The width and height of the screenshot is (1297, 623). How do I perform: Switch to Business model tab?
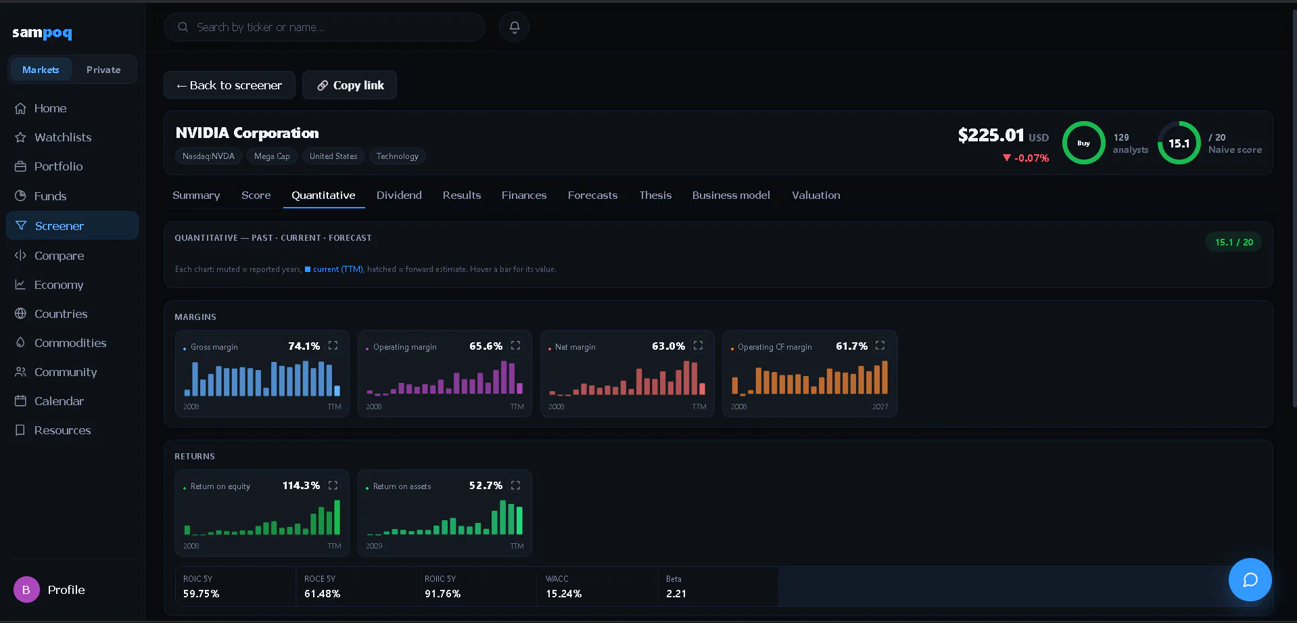pyautogui.click(x=731, y=195)
